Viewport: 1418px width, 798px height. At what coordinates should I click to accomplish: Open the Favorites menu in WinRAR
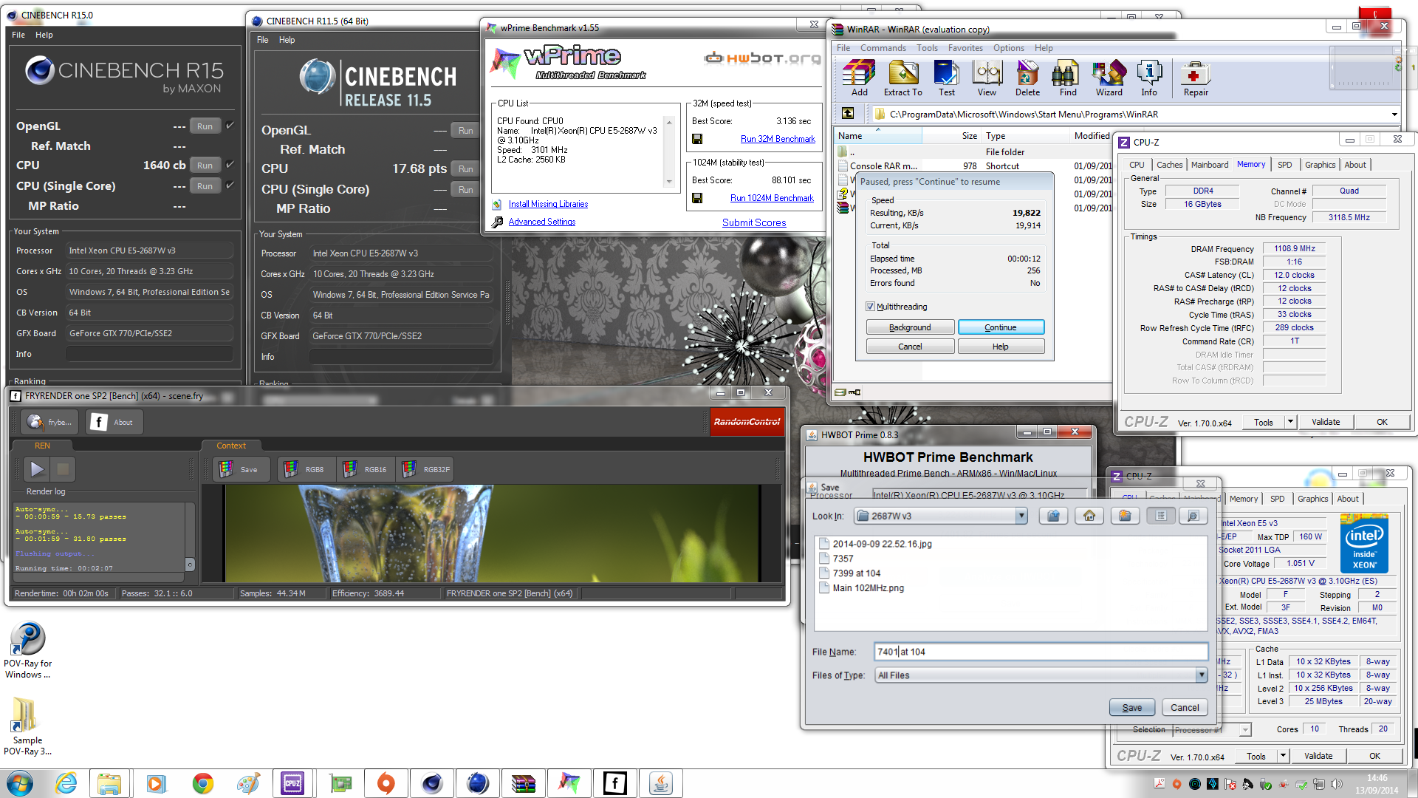coord(965,48)
